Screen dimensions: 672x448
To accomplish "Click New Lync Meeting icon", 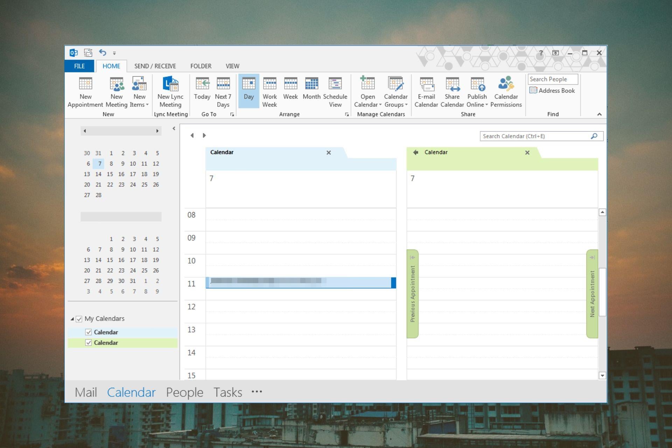I will pos(170,84).
